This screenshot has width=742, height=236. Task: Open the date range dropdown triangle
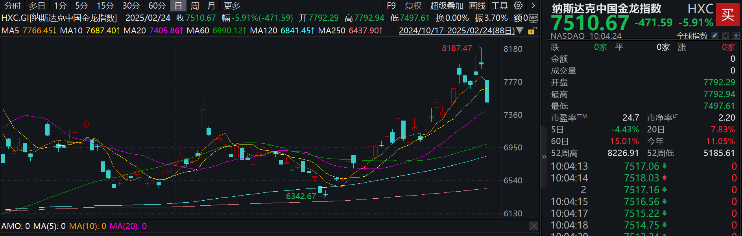[520, 30]
